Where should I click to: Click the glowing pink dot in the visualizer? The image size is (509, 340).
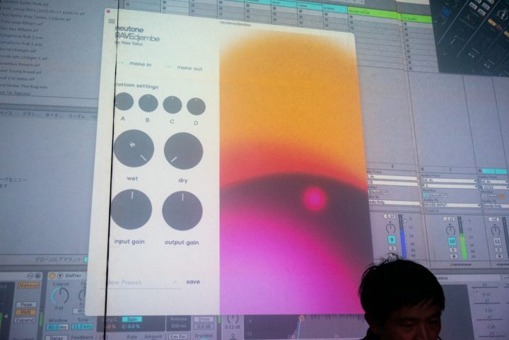tap(314, 199)
